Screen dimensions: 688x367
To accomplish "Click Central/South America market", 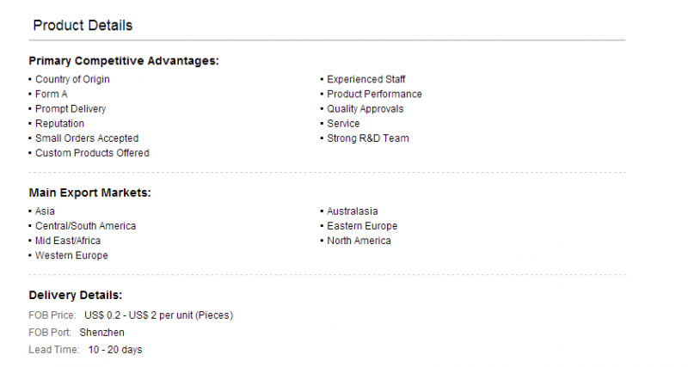I will (85, 226).
